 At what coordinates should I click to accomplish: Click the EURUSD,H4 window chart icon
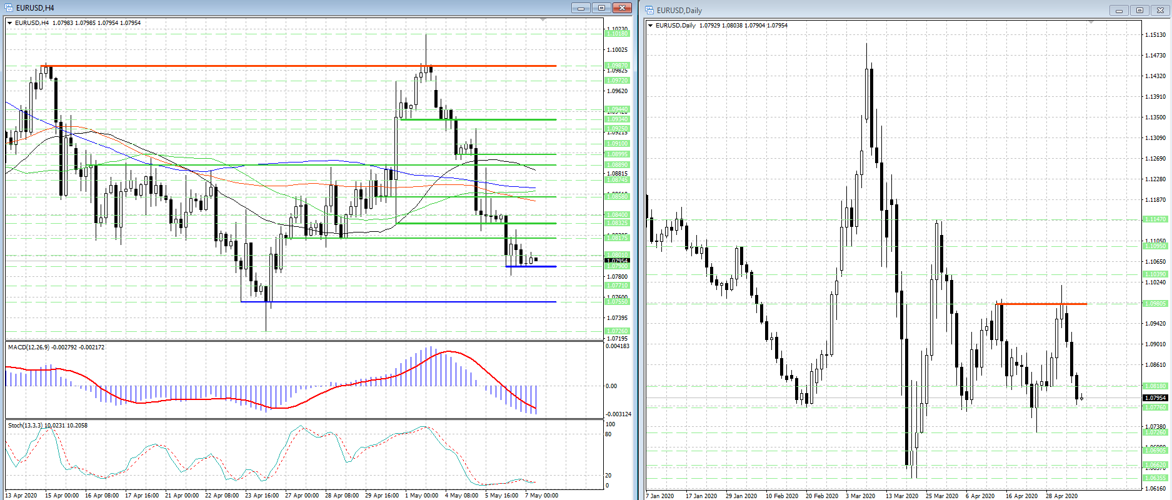point(9,7)
